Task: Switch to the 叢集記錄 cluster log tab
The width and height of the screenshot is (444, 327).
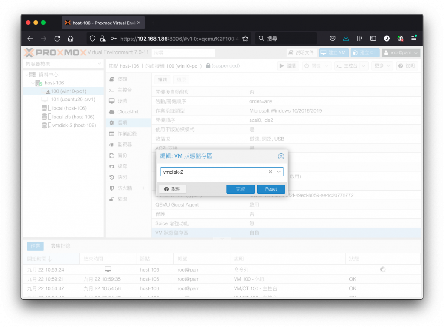Action: [x=60, y=246]
